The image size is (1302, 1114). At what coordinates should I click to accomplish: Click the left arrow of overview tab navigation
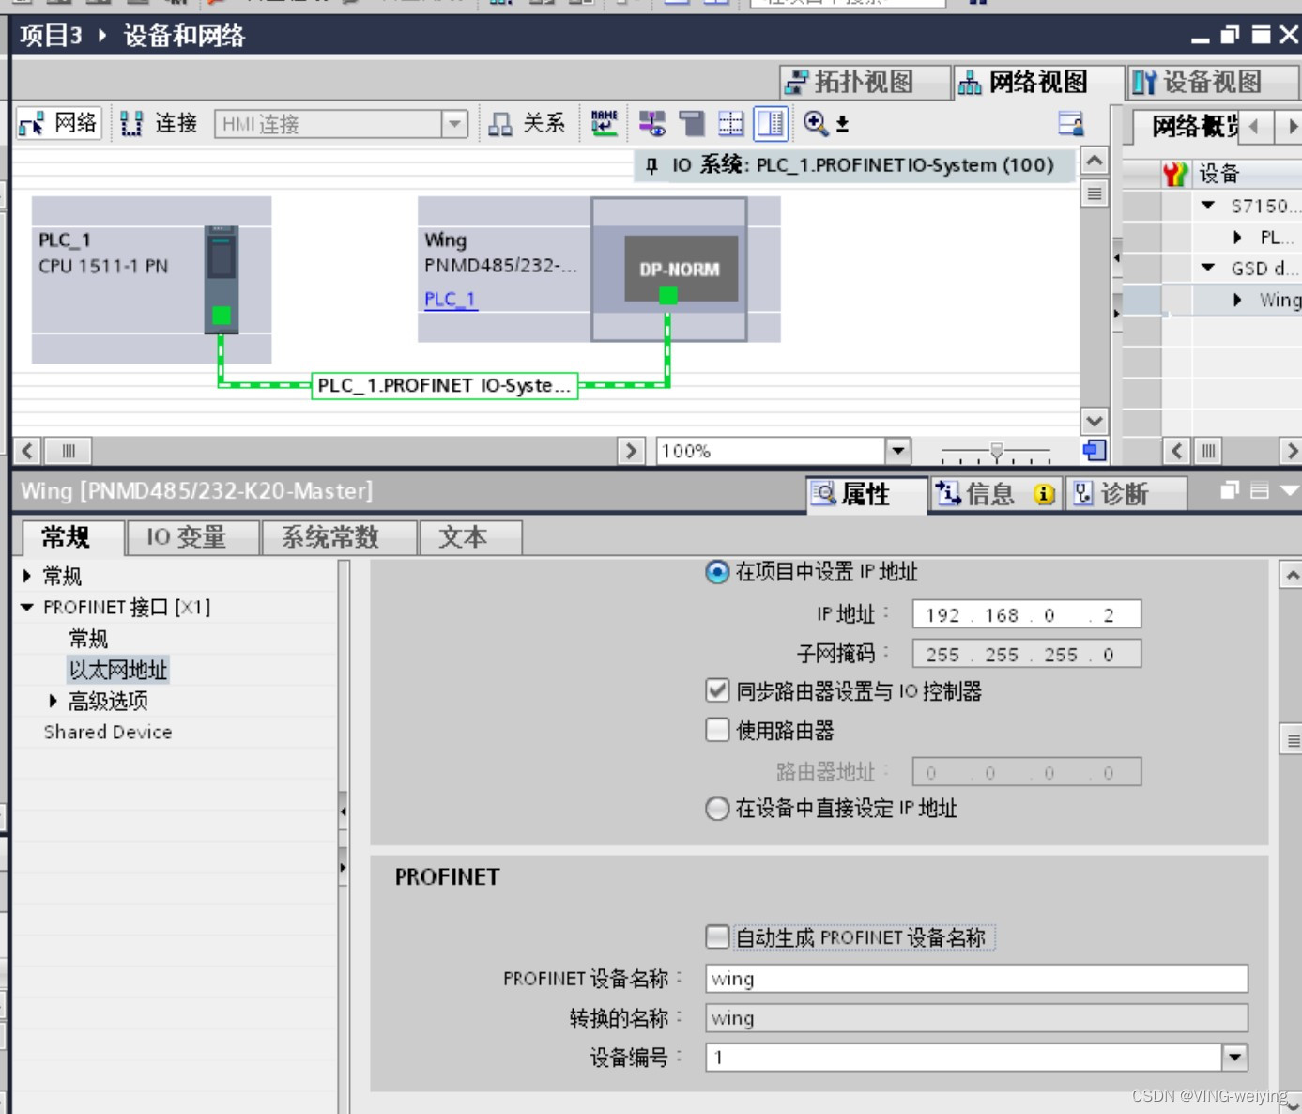pos(1254,126)
